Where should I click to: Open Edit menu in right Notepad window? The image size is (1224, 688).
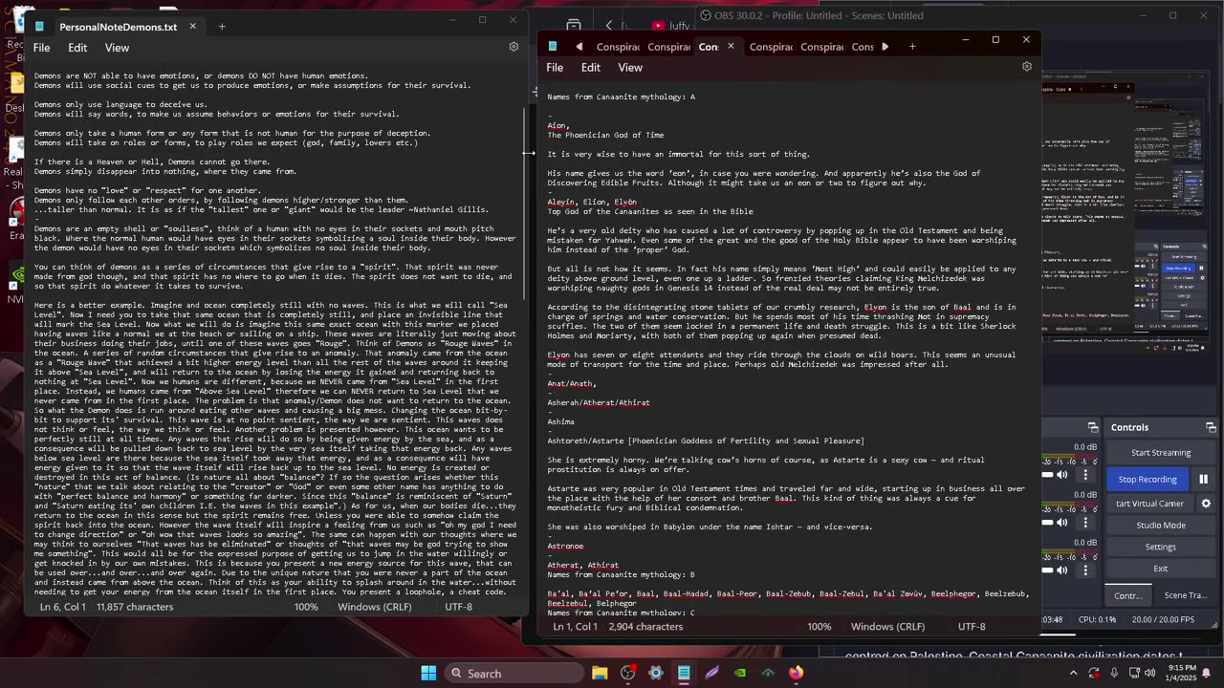pos(591,68)
